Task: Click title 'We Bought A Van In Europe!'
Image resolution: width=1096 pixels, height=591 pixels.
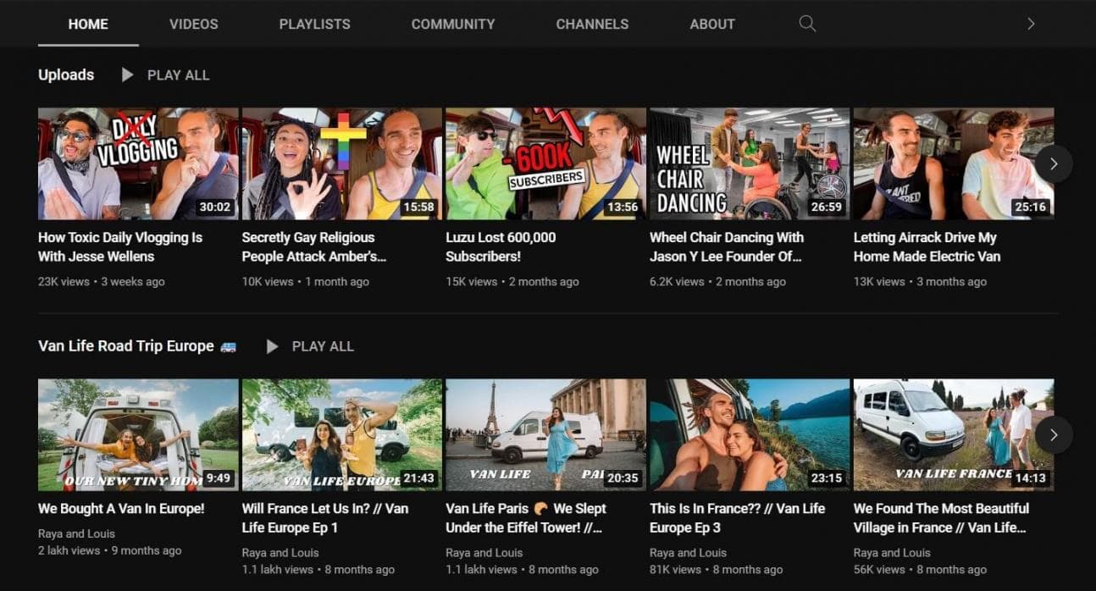Action: click(121, 509)
